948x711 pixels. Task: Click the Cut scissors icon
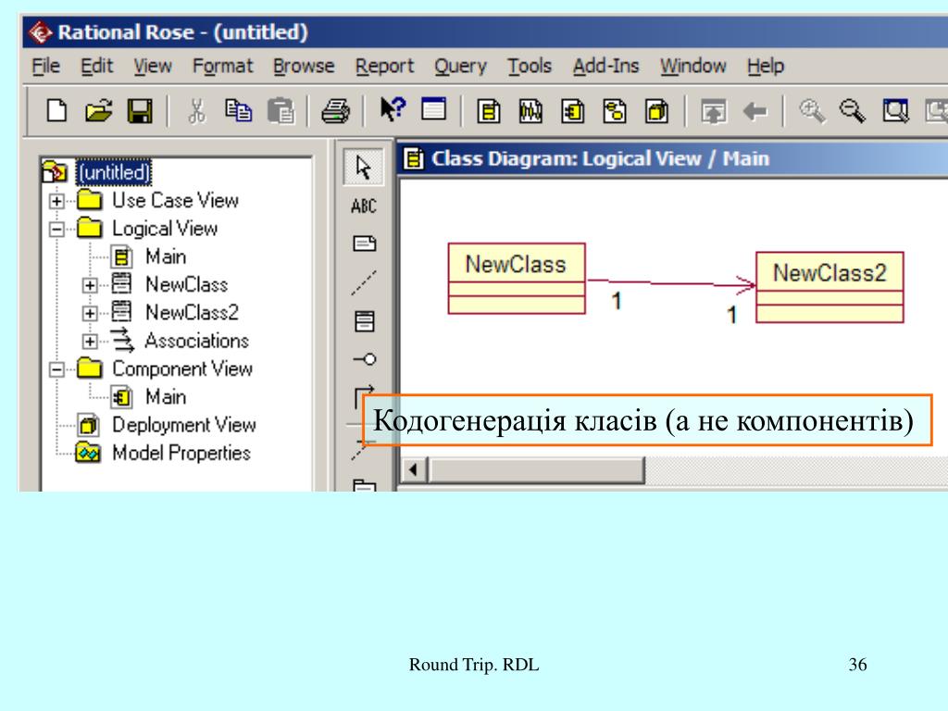point(196,111)
